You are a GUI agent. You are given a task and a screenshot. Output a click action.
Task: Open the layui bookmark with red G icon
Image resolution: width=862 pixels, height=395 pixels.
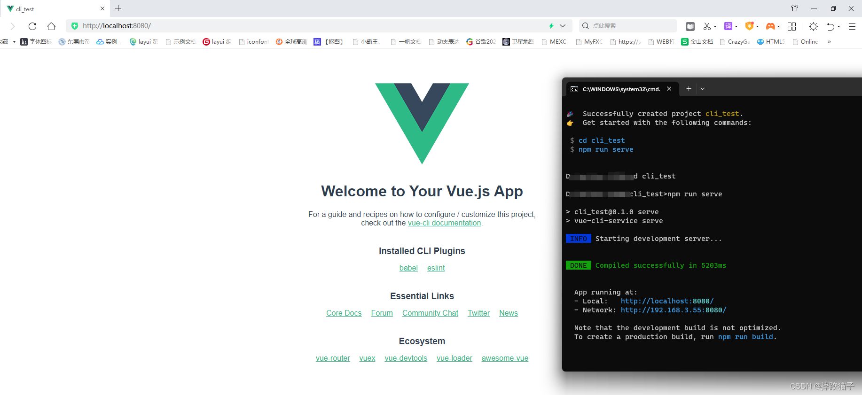click(217, 42)
